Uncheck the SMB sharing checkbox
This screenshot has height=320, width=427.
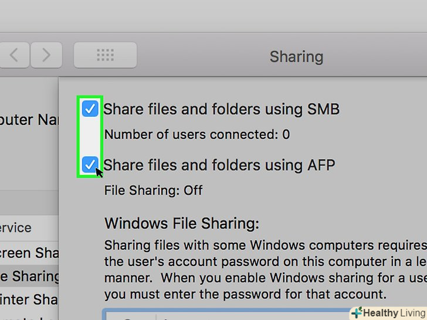[x=90, y=109]
